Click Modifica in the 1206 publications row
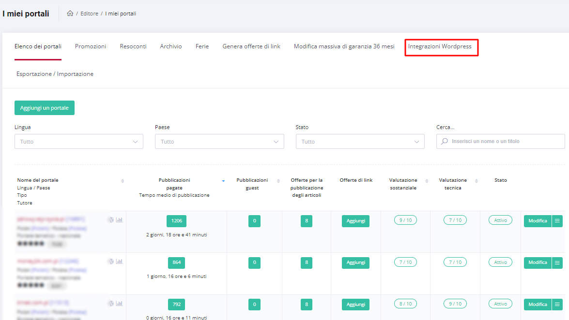Viewport: 569px width, 320px height. (x=538, y=221)
